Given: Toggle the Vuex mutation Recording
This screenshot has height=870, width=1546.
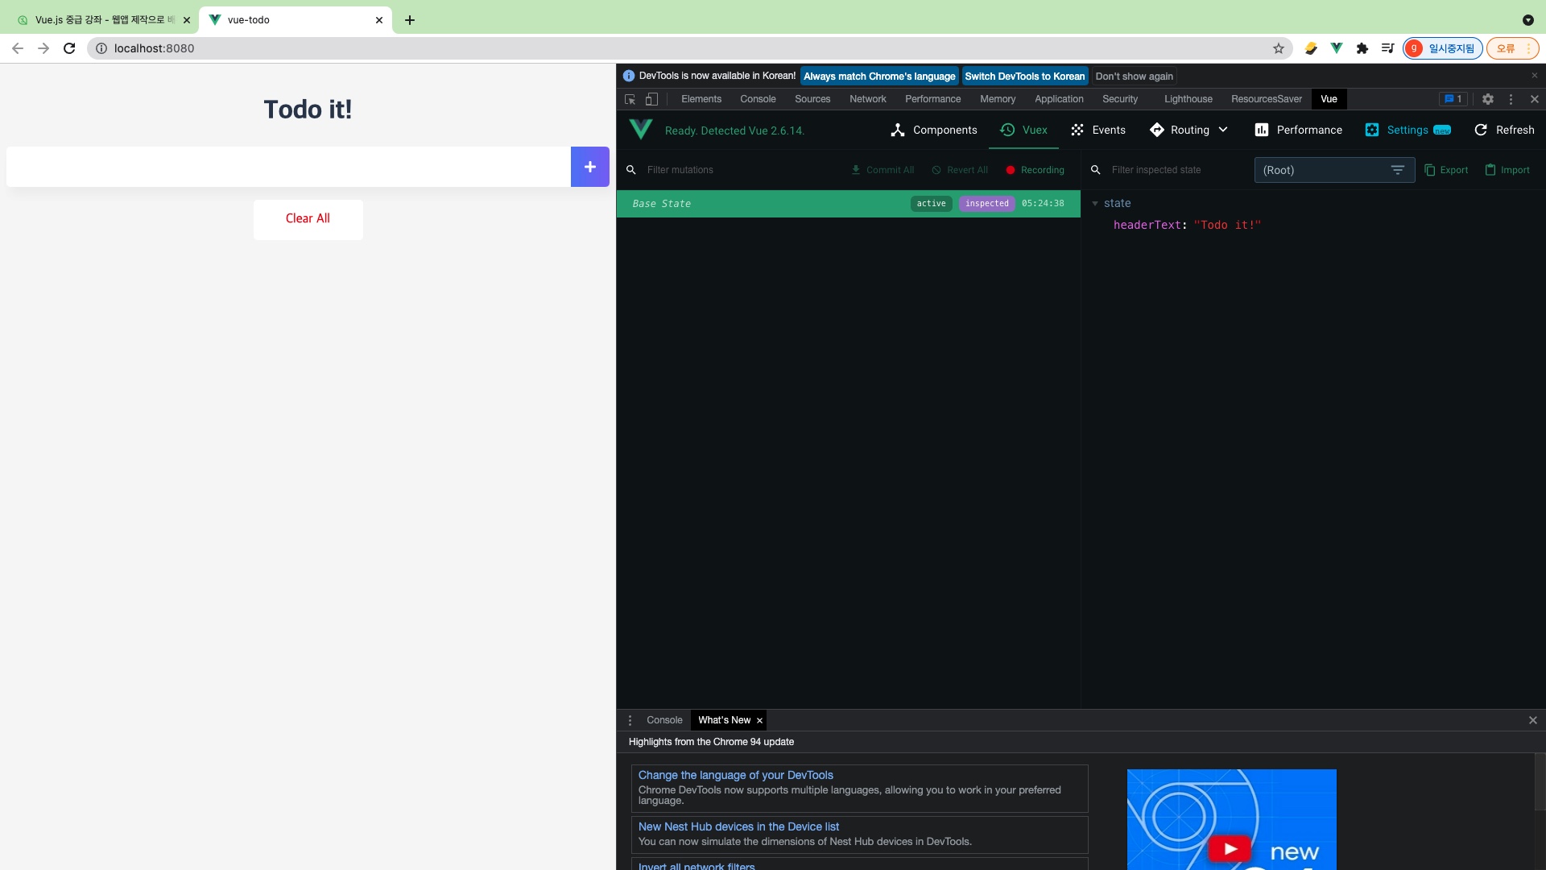Looking at the screenshot, I should coord(1035,170).
